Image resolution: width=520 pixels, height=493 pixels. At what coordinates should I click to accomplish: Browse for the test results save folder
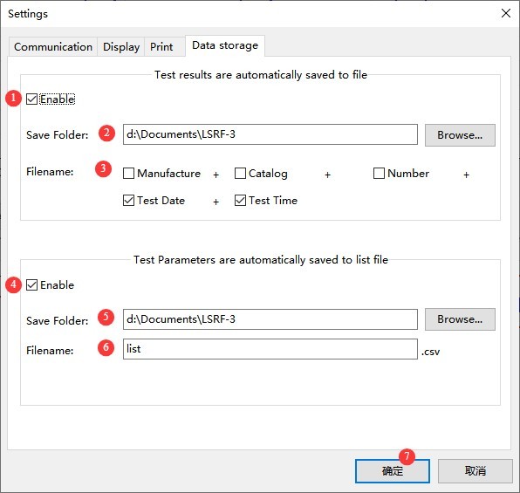[460, 135]
